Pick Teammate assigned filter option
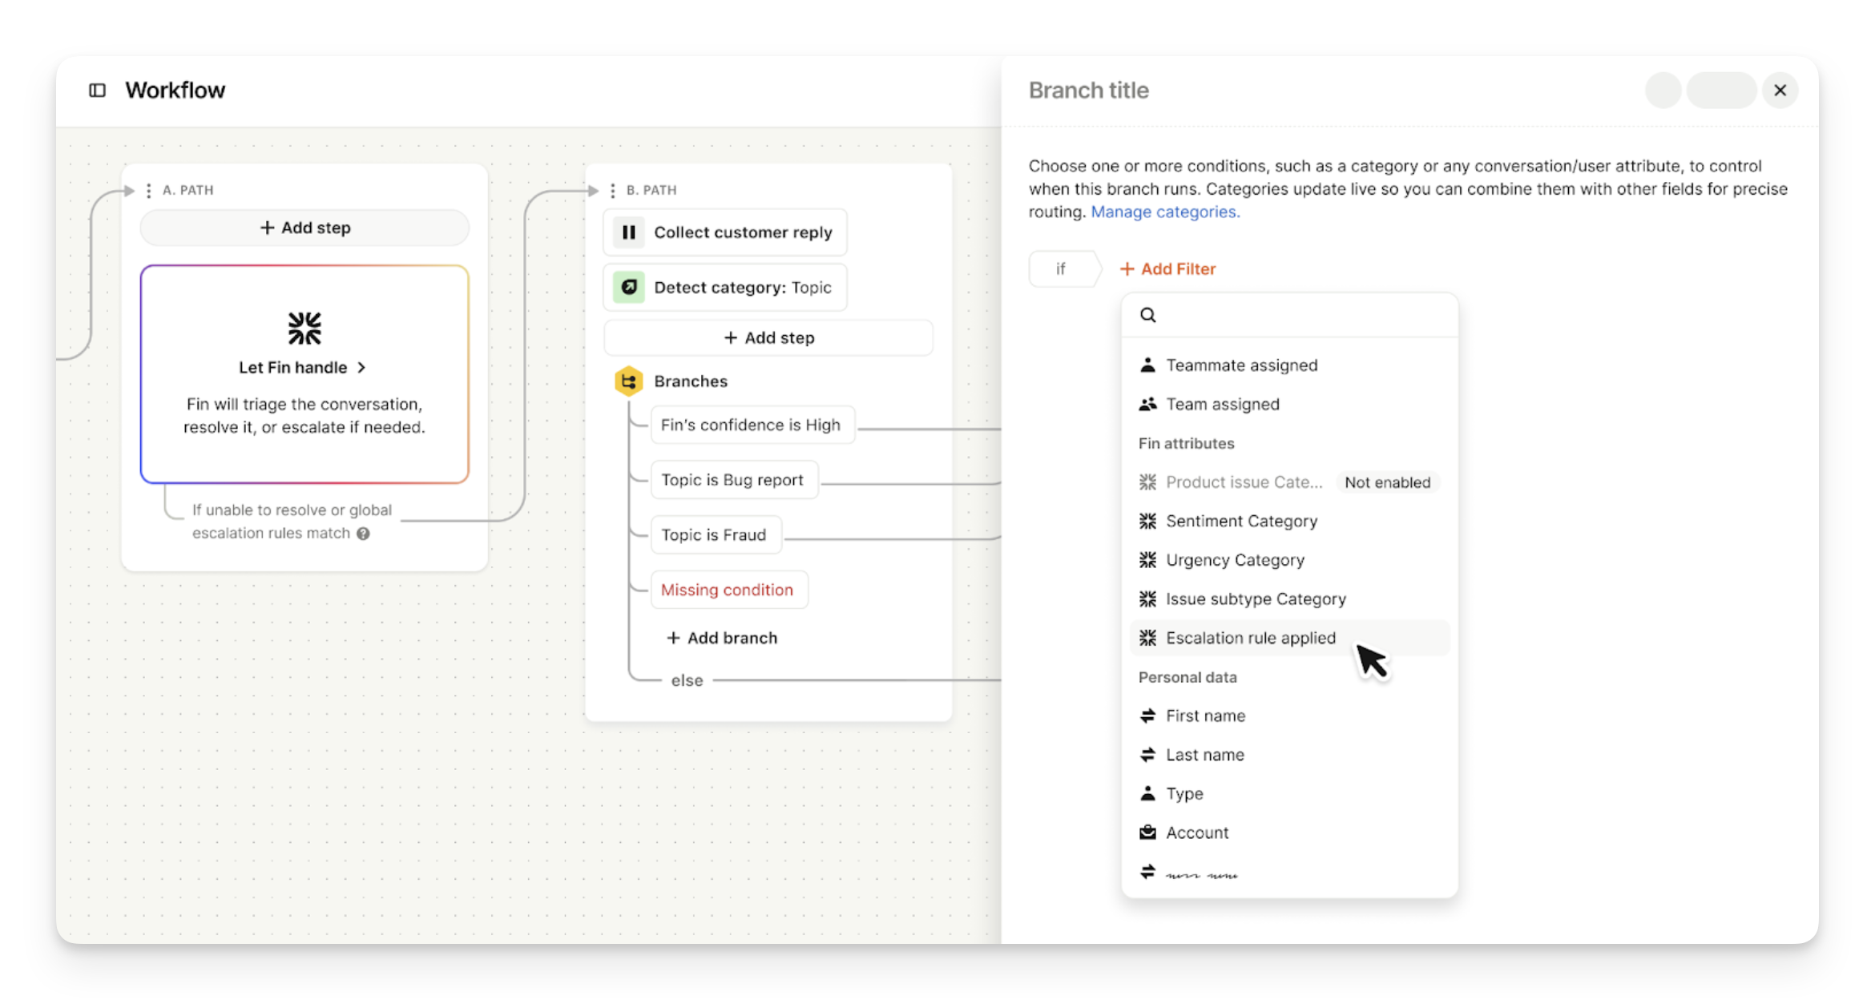Image resolution: width=1875 pixels, height=1000 pixels. 1241,365
